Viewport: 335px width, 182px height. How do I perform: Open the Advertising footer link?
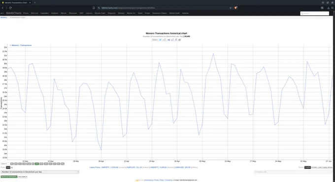[148, 180]
